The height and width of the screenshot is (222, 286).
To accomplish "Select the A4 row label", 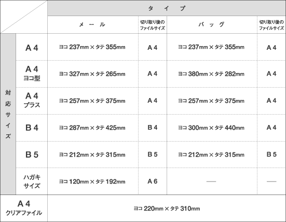I will tap(32, 47).
